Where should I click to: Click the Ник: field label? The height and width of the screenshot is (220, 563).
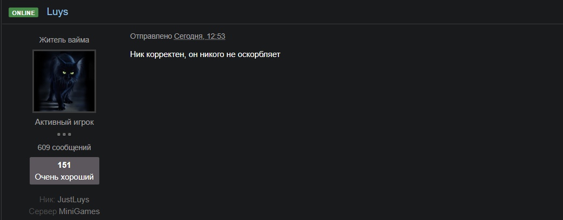coord(47,200)
